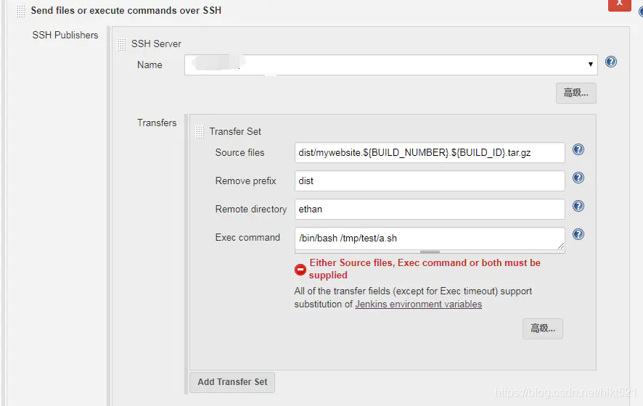
Task: Show help for Remove prefix field
Action: [x=578, y=178]
